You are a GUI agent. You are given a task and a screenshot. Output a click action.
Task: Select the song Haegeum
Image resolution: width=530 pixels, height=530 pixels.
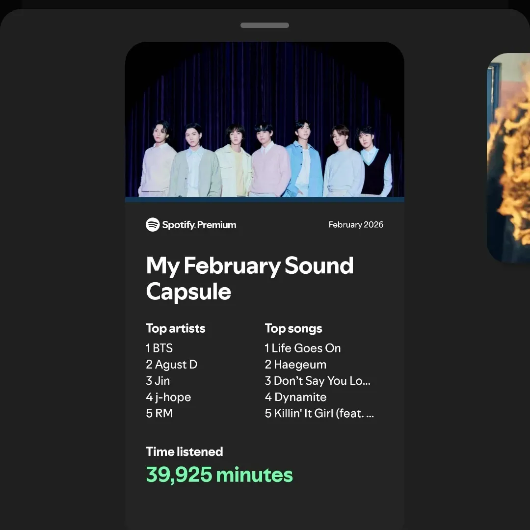click(x=295, y=365)
